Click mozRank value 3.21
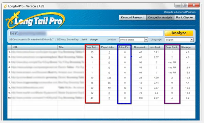The width and height of the screenshot is (204, 123). click(x=156, y=52)
